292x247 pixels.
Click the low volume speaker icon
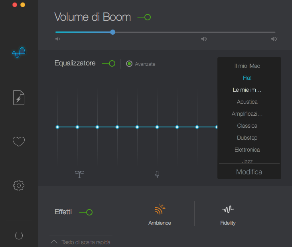tap(57, 39)
